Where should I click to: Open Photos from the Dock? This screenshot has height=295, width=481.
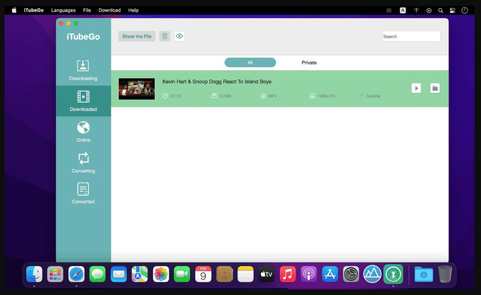point(161,274)
